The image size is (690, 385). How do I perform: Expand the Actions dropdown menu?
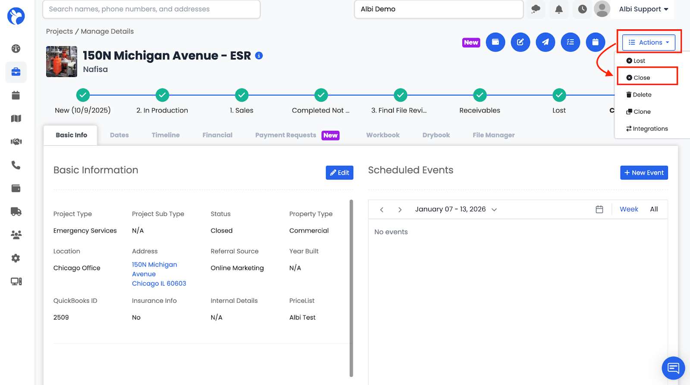(648, 42)
